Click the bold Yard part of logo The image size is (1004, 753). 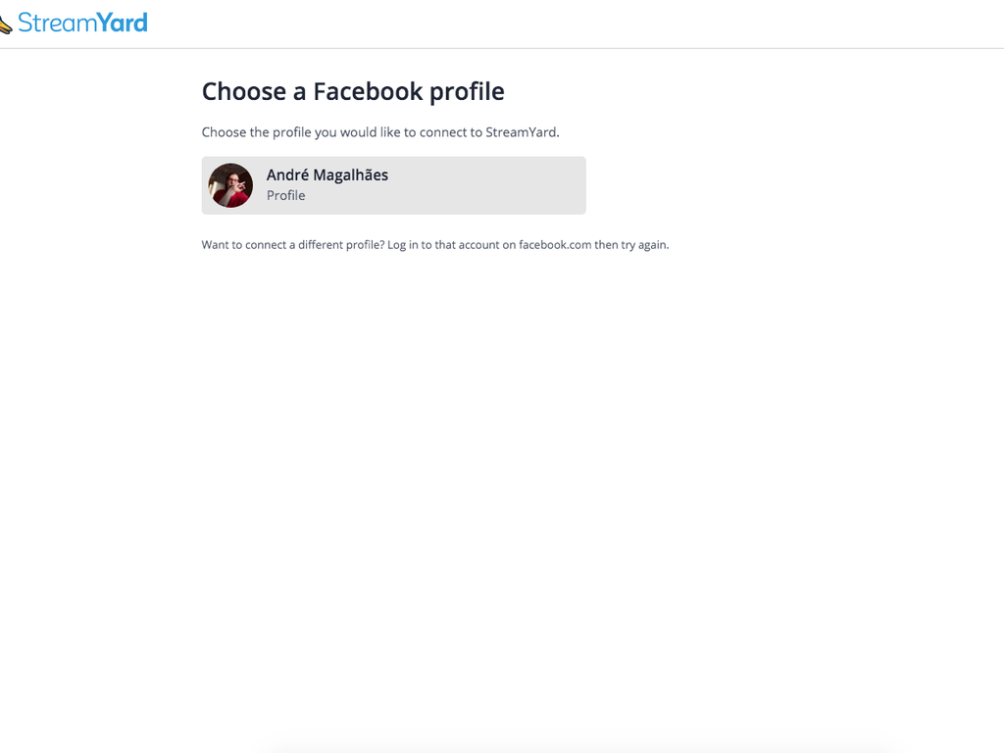pyautogui.click(x=123, y=24)
